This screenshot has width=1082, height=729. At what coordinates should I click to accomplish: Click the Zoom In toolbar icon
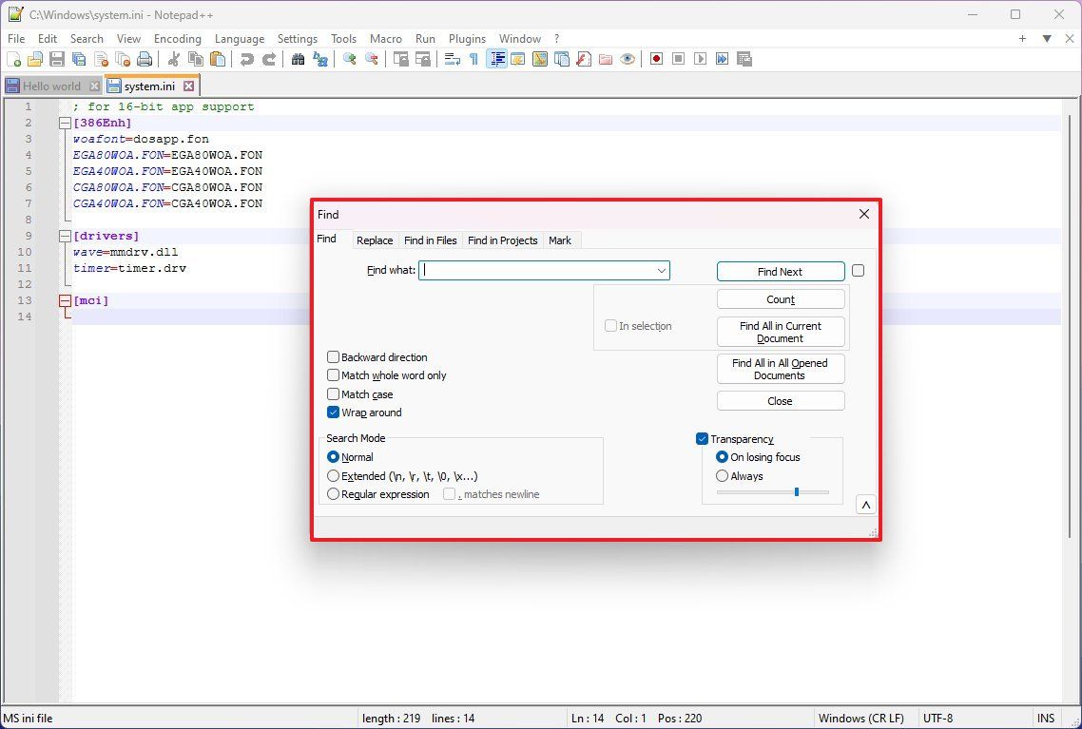coord(349,59)
